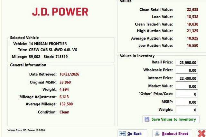Save Values to Inventory
The width and height of the screenshot is (206, 137).
click(x=171, y=119)
